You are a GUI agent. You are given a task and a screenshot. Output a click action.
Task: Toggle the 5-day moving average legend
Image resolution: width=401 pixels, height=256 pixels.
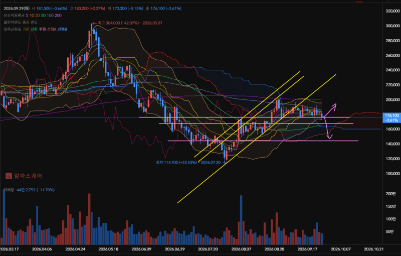(x=27, y=16)
